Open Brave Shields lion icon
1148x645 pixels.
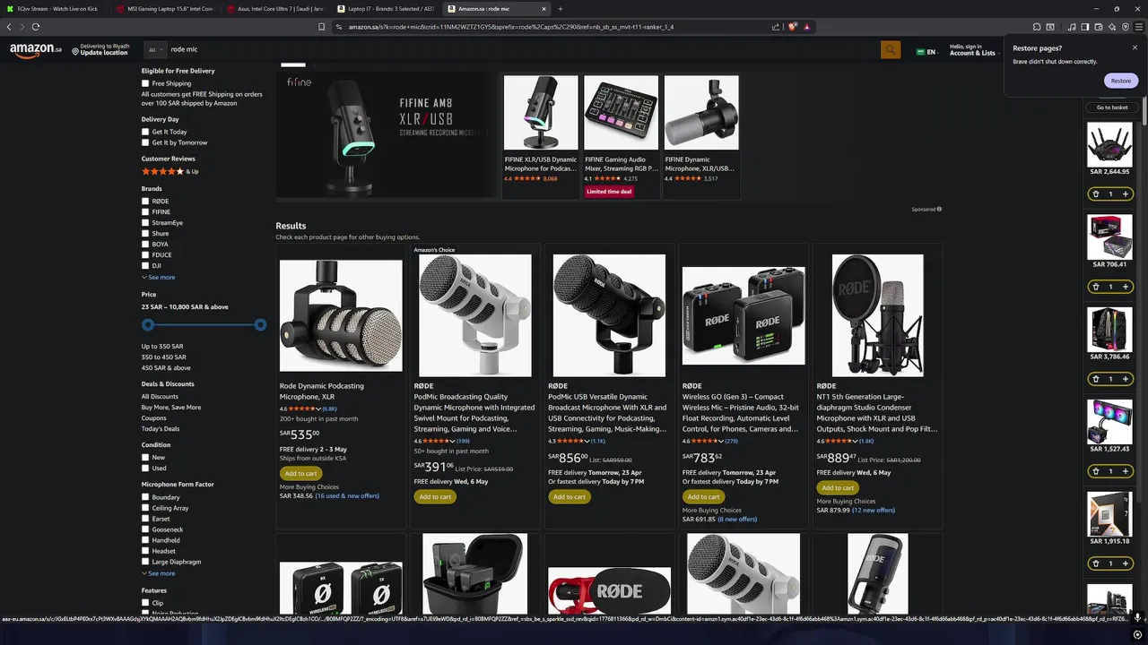(x=792, y=27)
